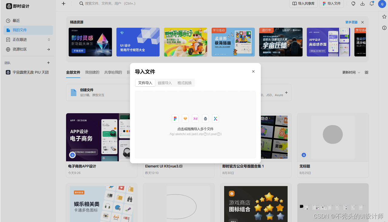The height and width of the screenshot is (222, 388).
Task: Click the info icon on right edge
Action: tap(384, 28)
